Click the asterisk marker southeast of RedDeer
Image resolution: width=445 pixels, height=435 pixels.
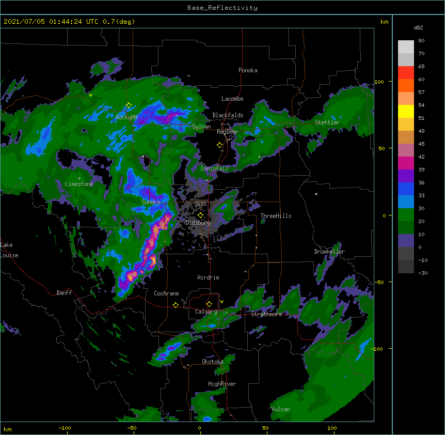tap(259, 157)
